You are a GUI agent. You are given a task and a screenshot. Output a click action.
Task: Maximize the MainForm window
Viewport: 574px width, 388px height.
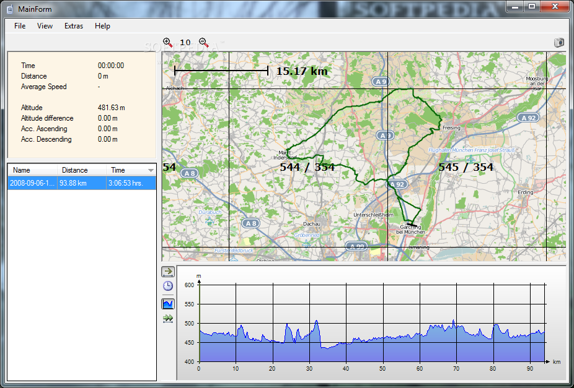pyautogui.click(x=531, y=6)
